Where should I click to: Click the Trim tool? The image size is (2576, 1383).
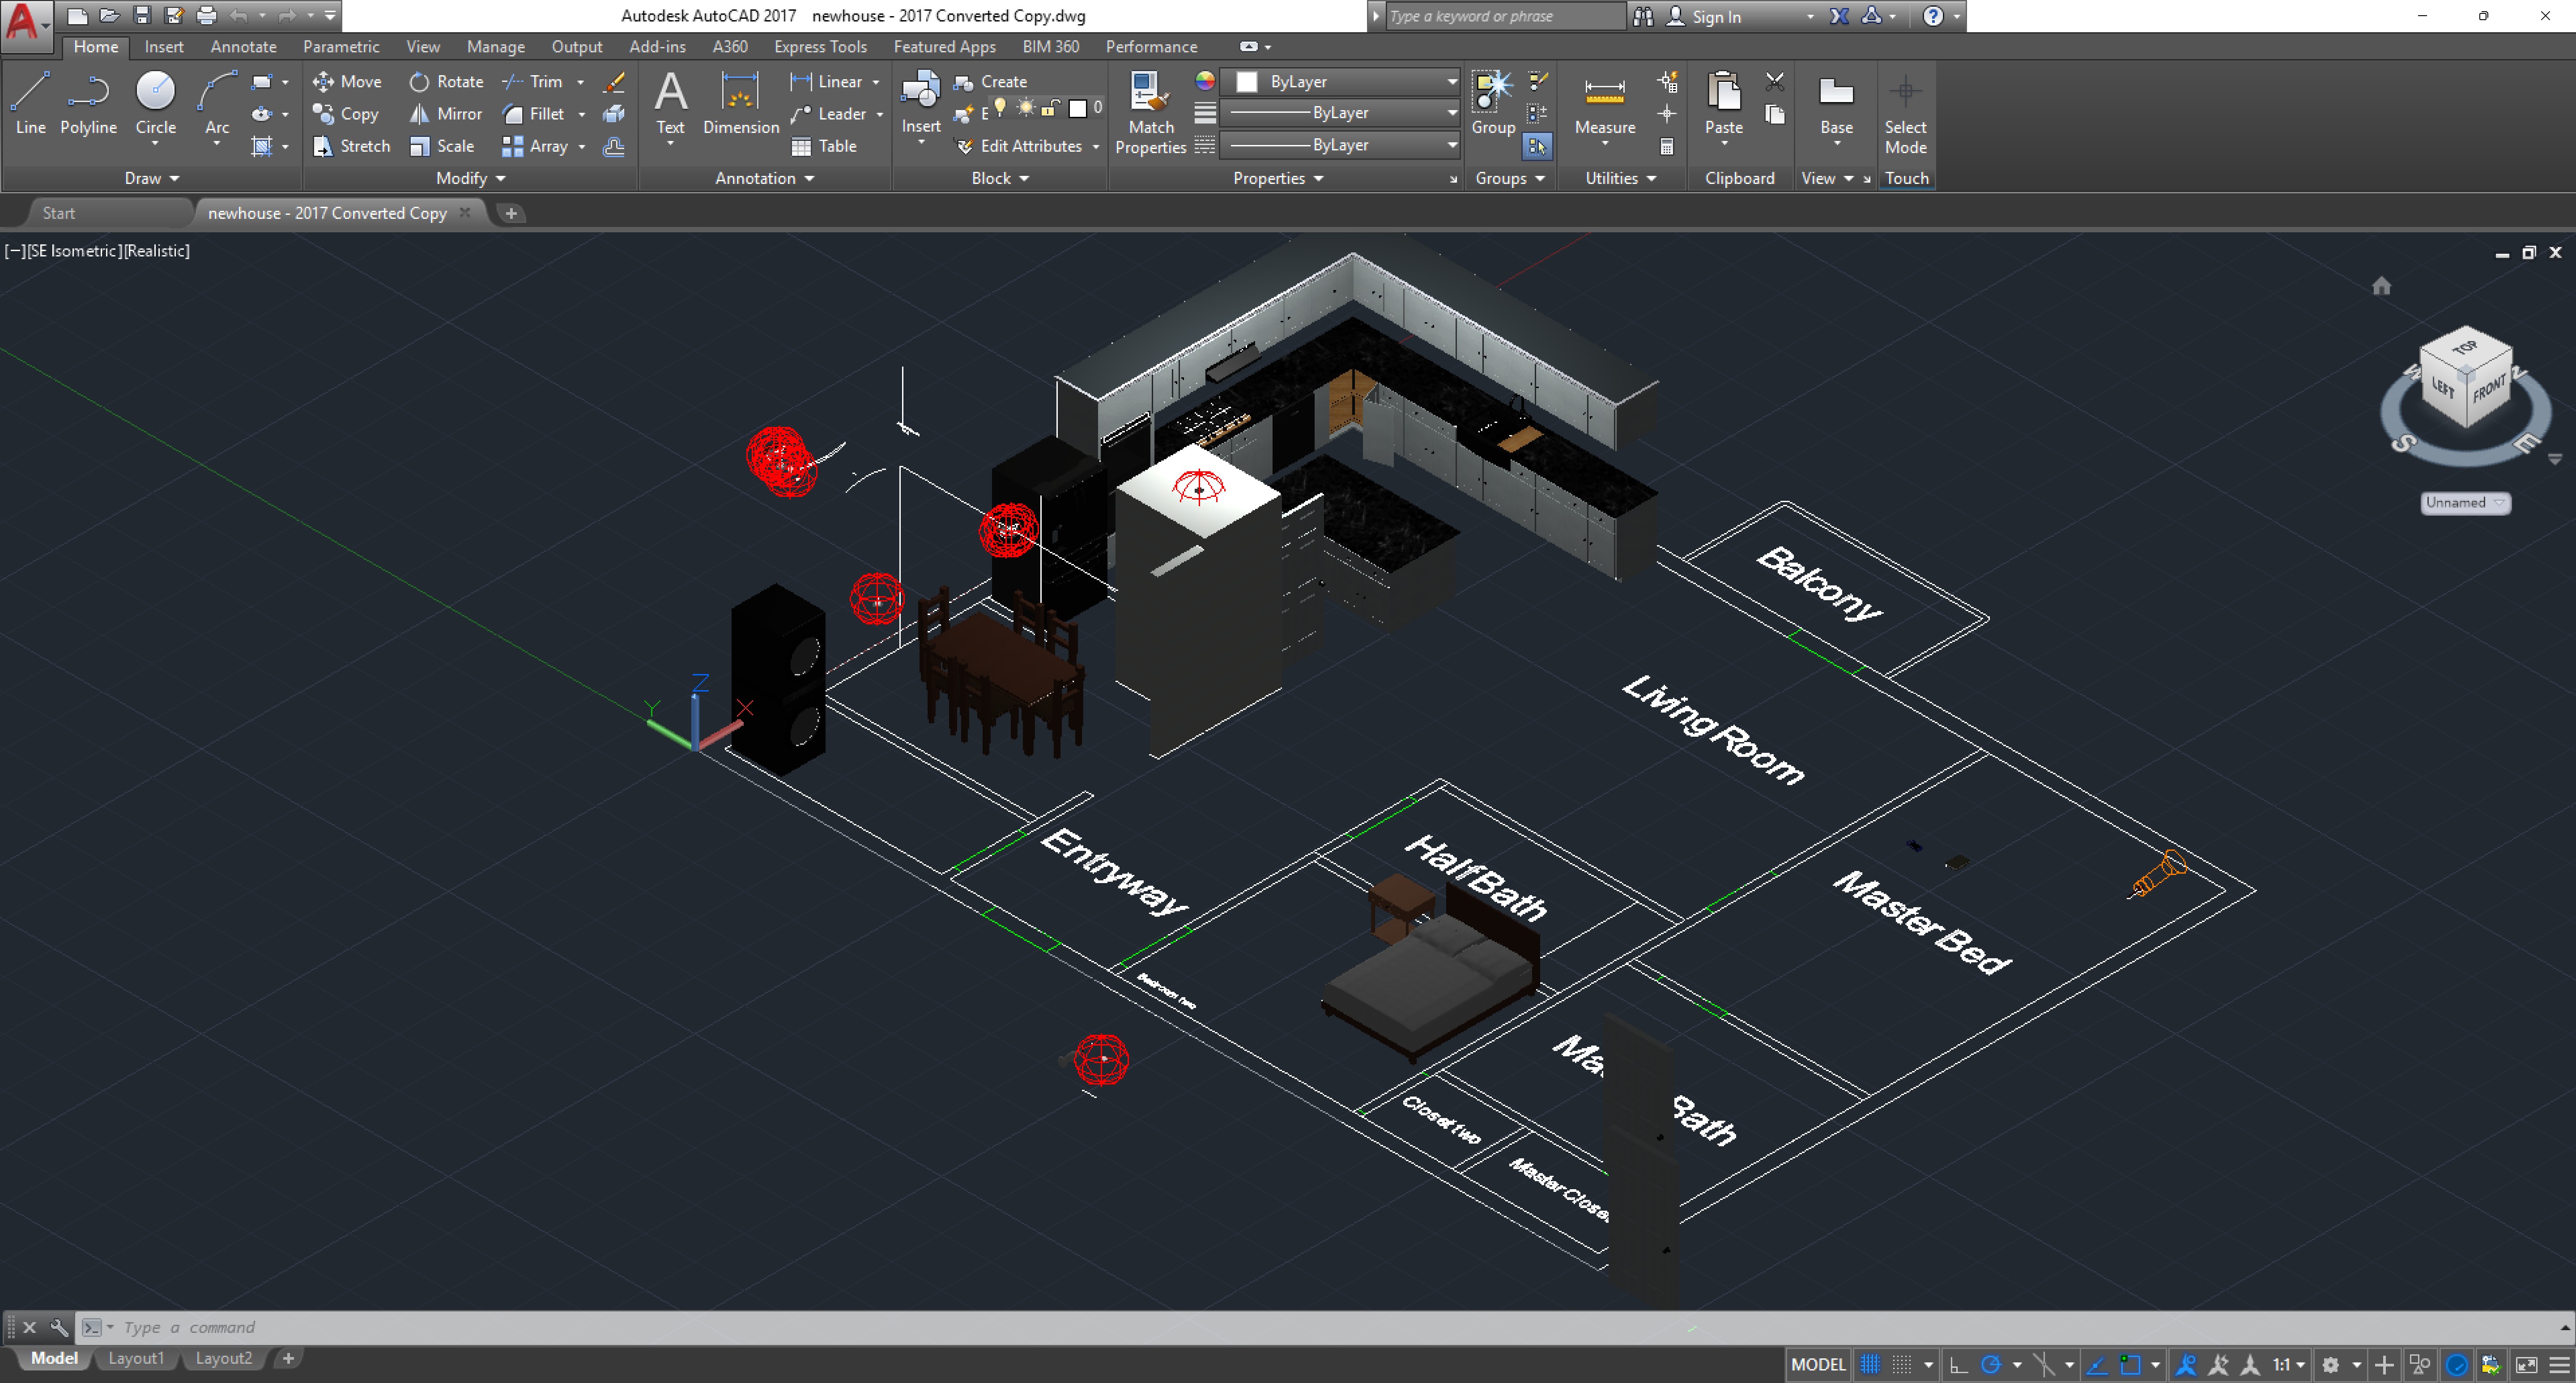pos(533,81)
